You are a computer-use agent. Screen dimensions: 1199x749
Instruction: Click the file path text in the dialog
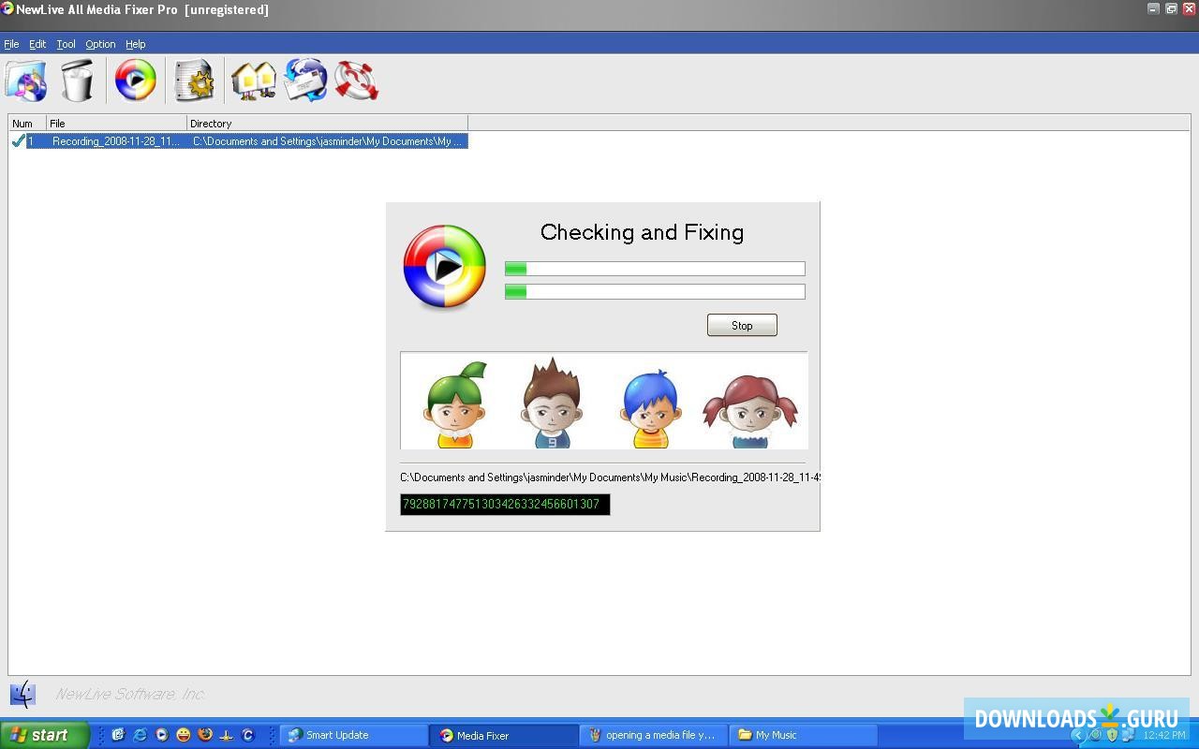(610, 477)
